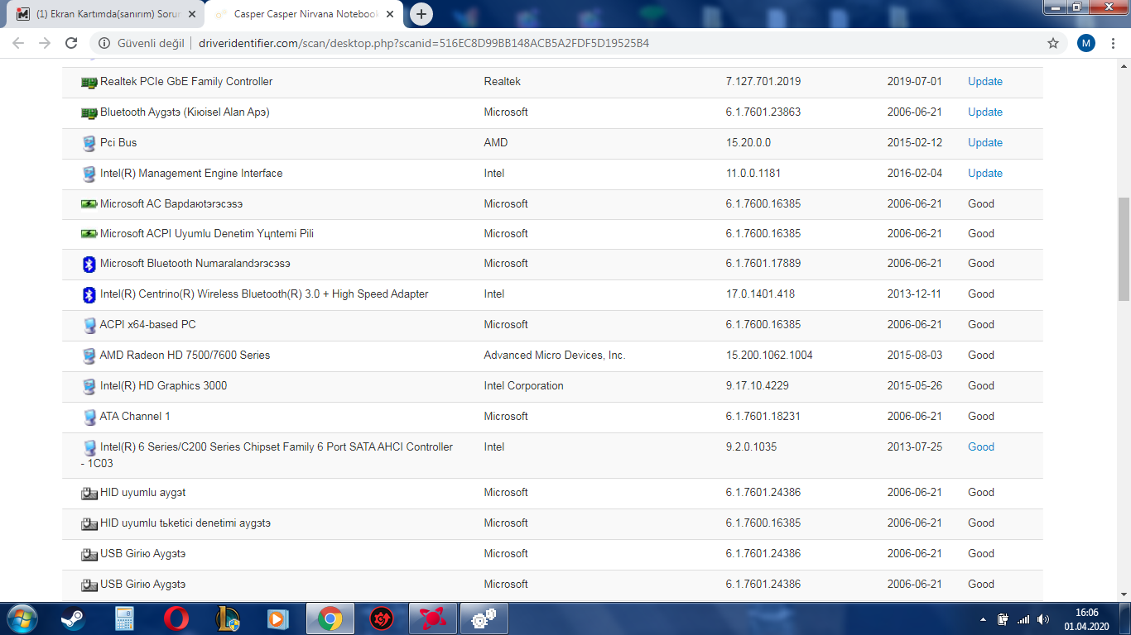Screen dimensions: 1131x635
Task: Click the Microsoft ACPI battery icon
Action: 89,234
